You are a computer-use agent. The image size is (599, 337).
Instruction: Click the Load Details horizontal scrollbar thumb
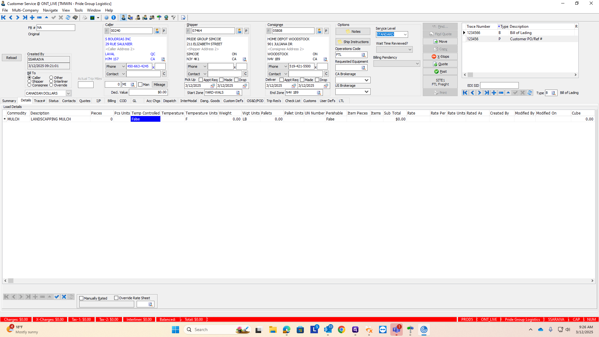pos(11,281)
